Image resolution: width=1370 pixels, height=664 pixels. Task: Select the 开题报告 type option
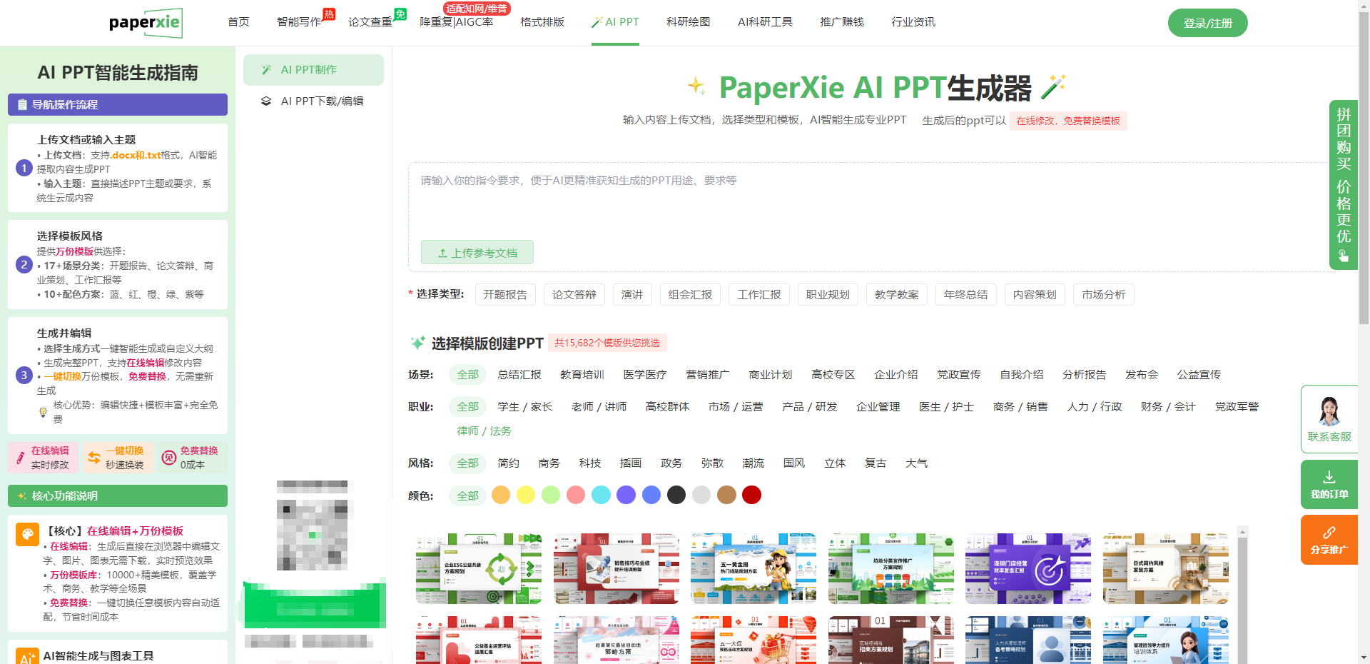click(505, 295)
